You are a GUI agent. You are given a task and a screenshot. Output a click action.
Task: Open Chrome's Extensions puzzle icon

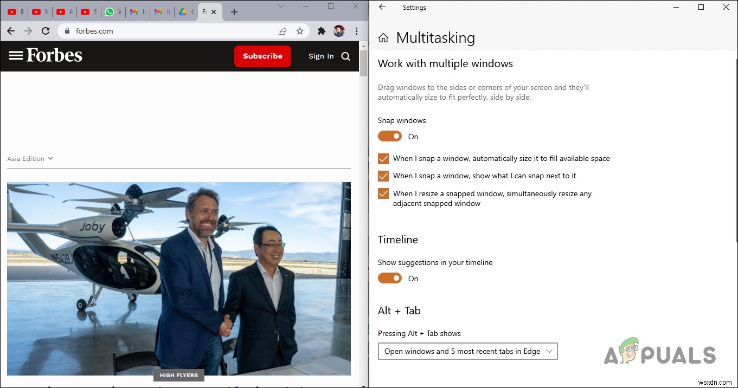point(322,31)
